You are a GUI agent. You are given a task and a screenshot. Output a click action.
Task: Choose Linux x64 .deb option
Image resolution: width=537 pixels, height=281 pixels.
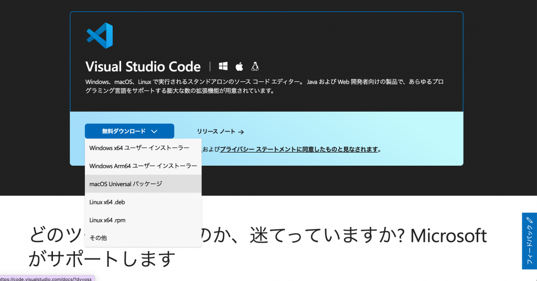click(x=143, y=202)
